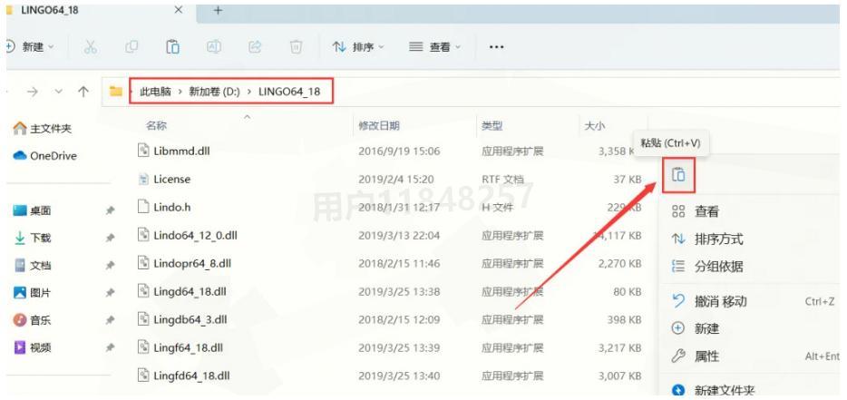Open the 新建 new item dropdown

point(31,47)
